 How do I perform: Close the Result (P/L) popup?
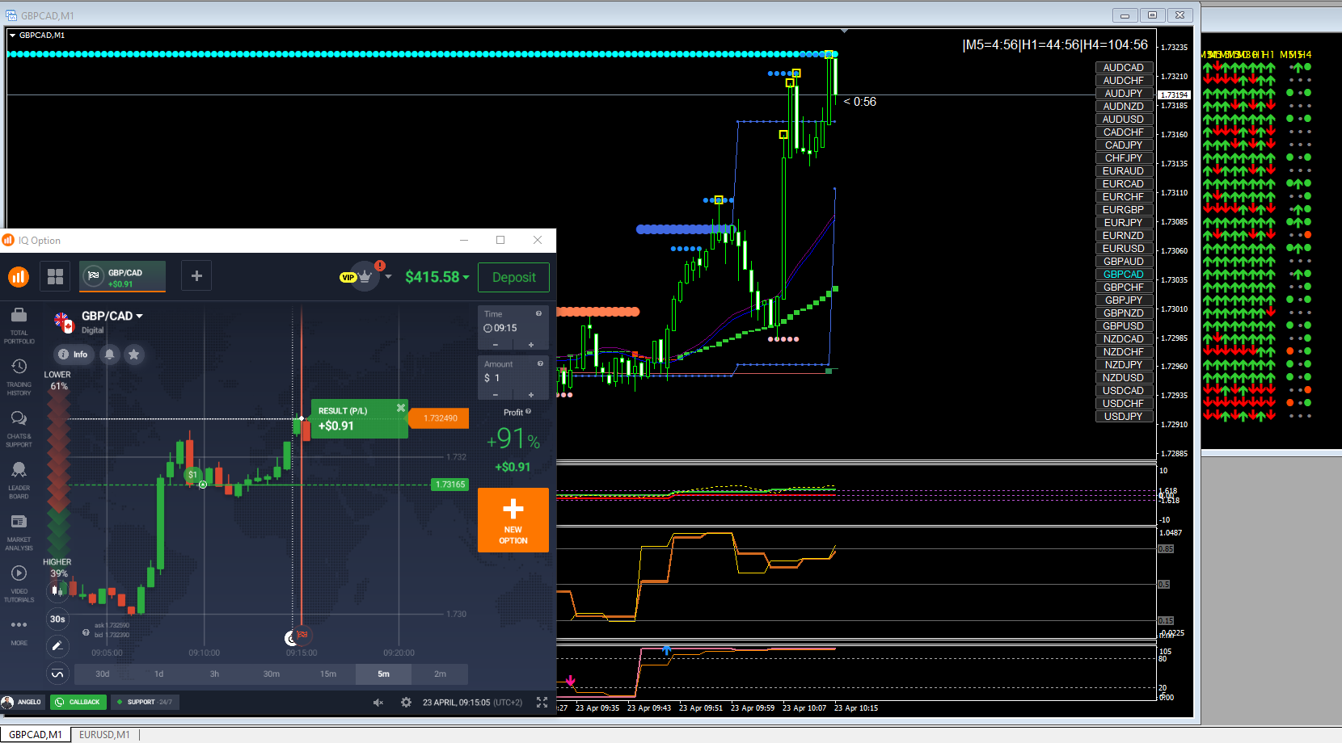(x=400, y=408)
